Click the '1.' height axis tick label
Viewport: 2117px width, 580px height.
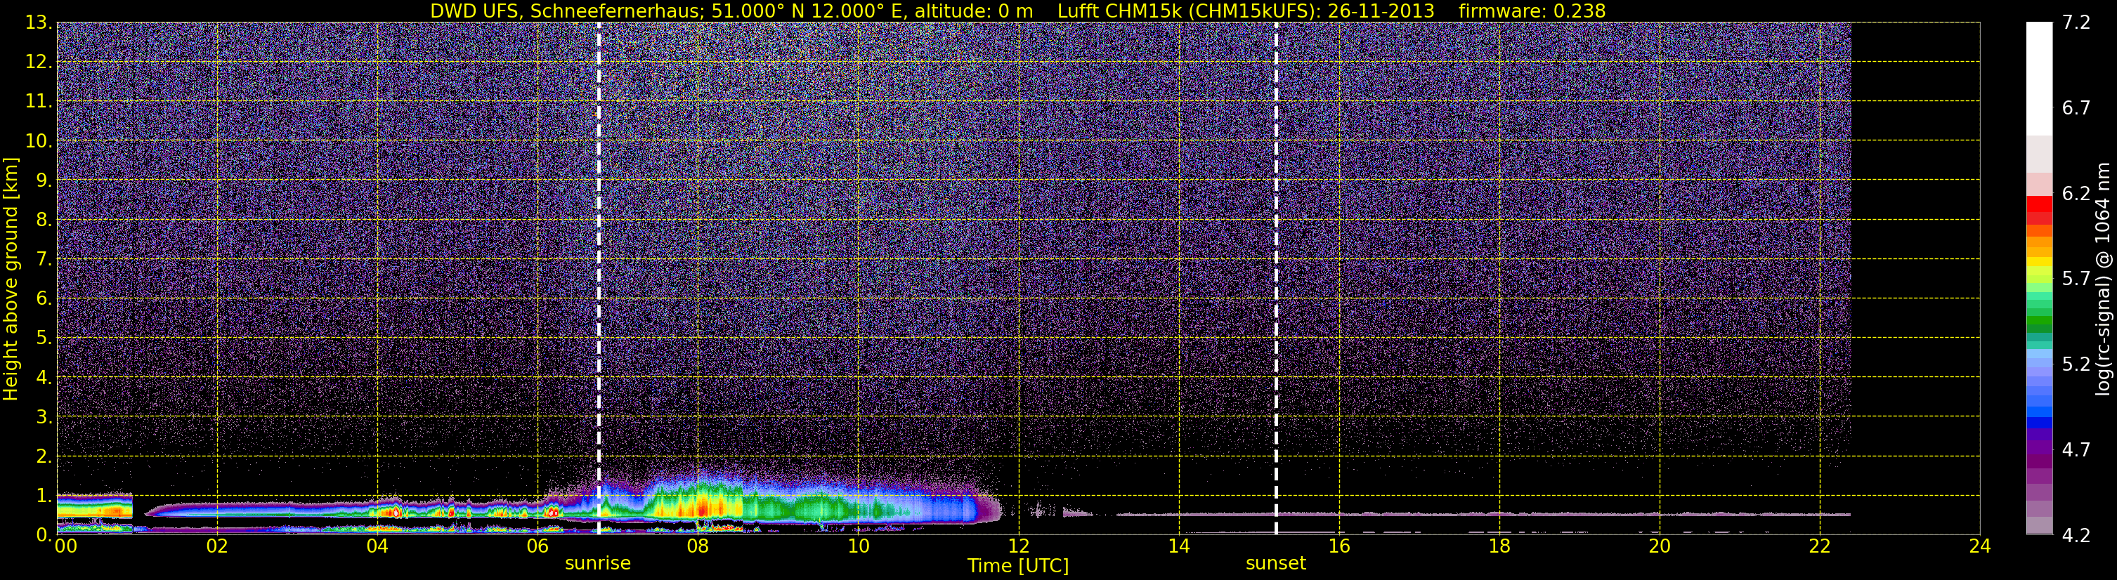click(44, 495)
